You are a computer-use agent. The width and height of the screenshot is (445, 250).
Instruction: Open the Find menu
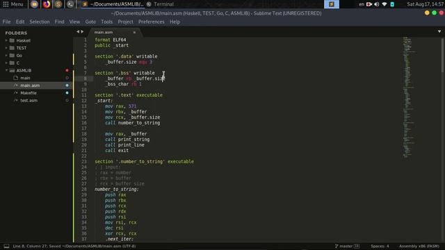tap(59, 22)
